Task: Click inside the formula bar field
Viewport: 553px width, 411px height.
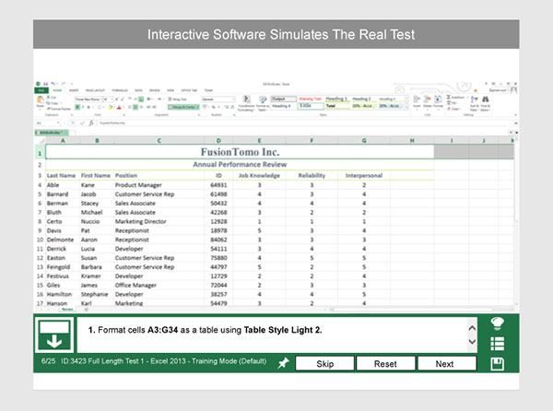Action: click(303, 123)
